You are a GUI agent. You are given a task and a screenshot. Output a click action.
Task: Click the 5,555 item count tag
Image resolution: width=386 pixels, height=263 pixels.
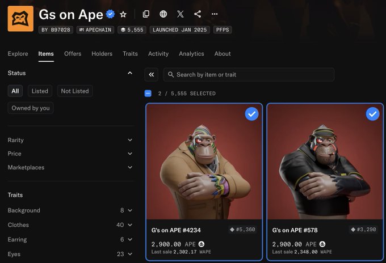tap(132, 29)
